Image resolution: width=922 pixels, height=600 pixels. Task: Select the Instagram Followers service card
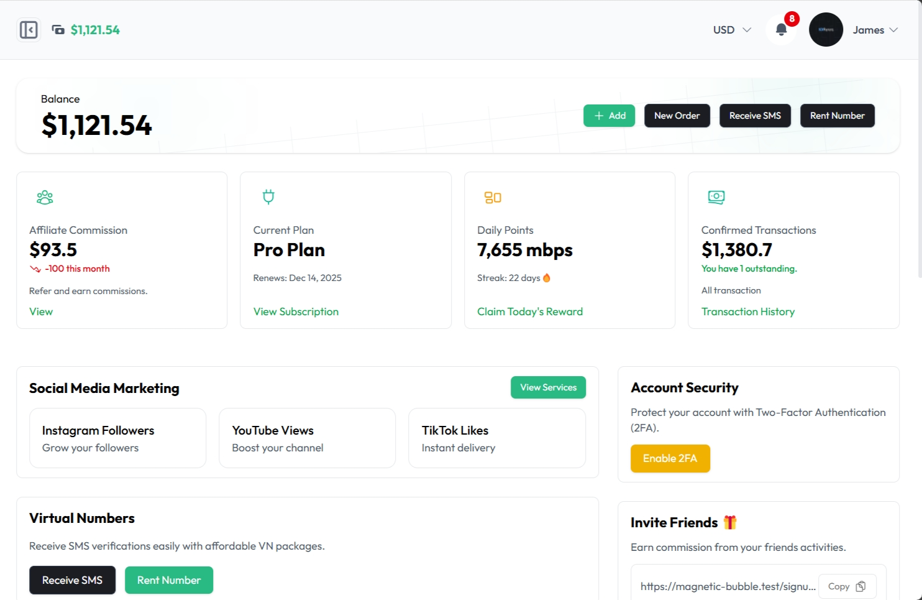[x=117, y=438]
